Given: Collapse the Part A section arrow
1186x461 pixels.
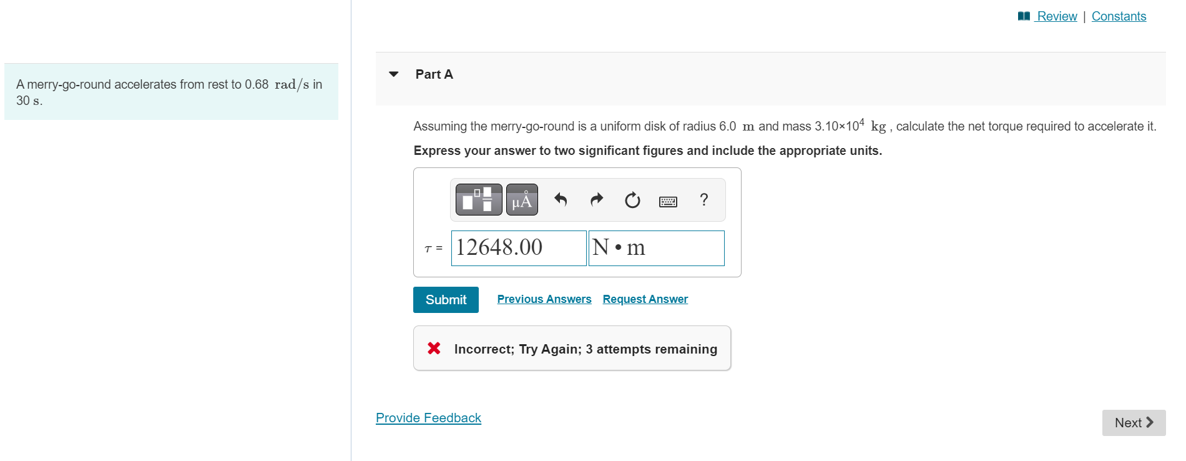Looking at the screenshot, I should [x=393, y=74].
